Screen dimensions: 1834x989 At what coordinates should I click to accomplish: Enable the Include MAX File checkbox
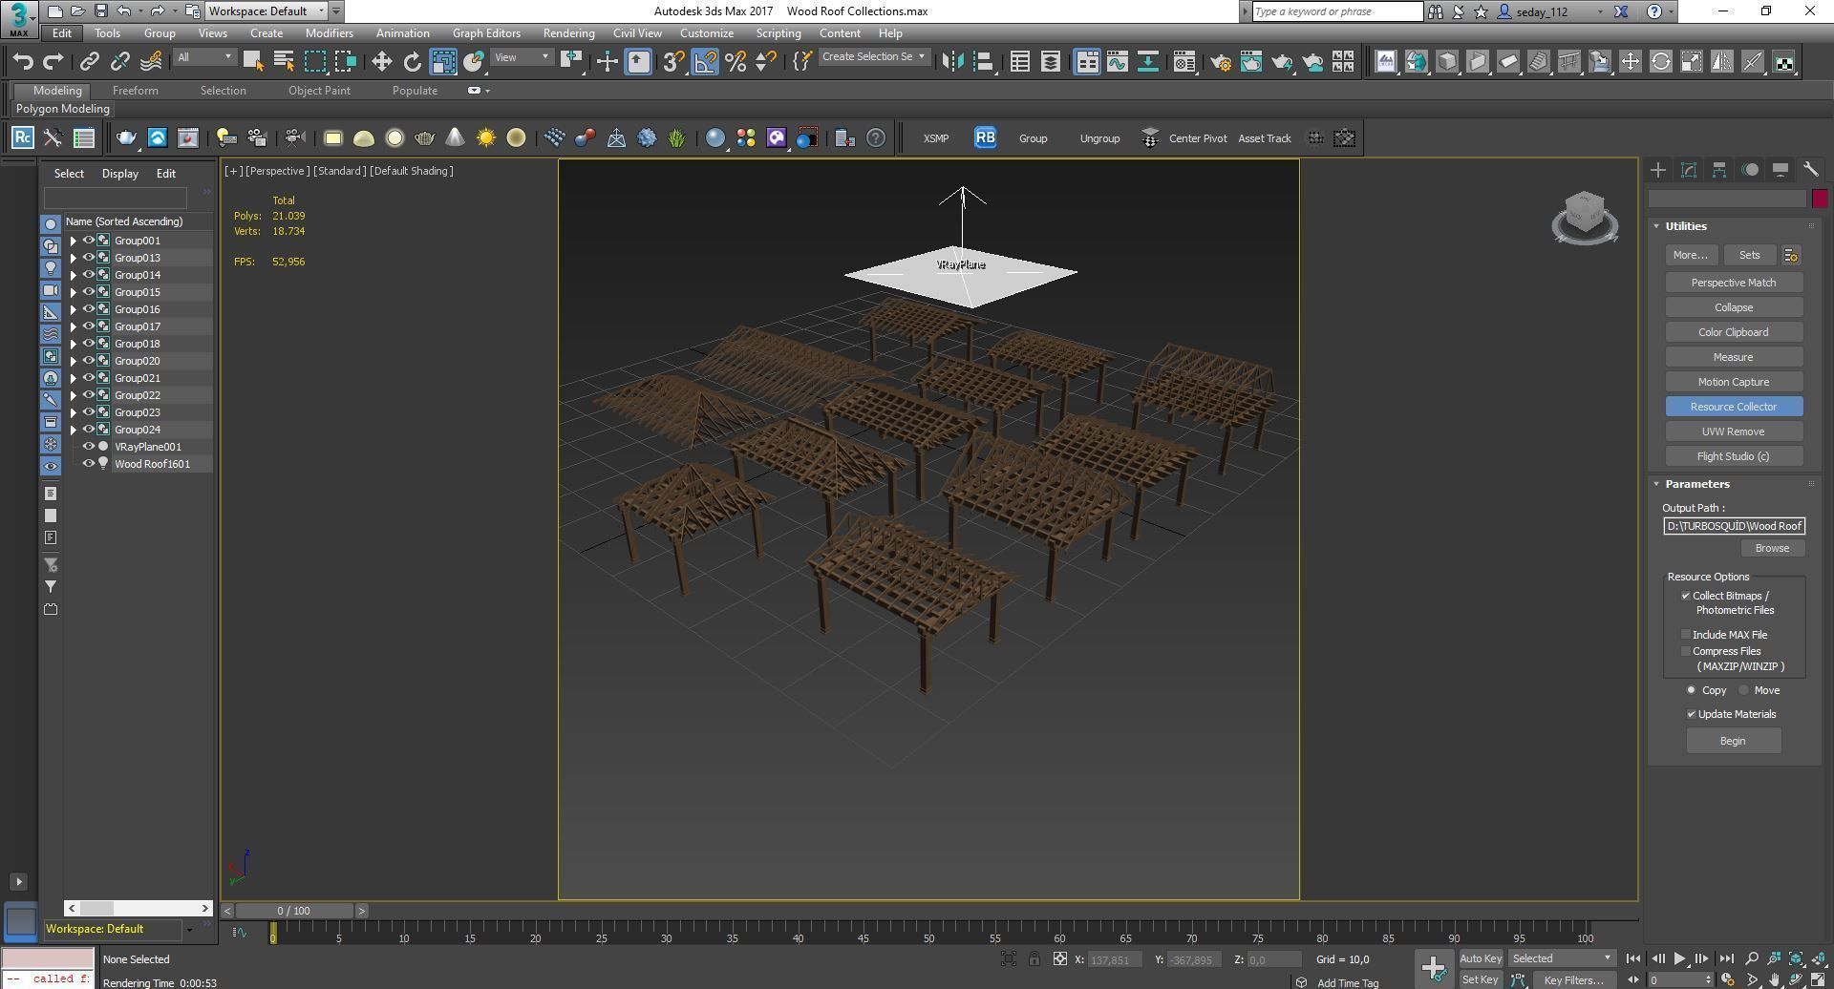point(1686,635)
